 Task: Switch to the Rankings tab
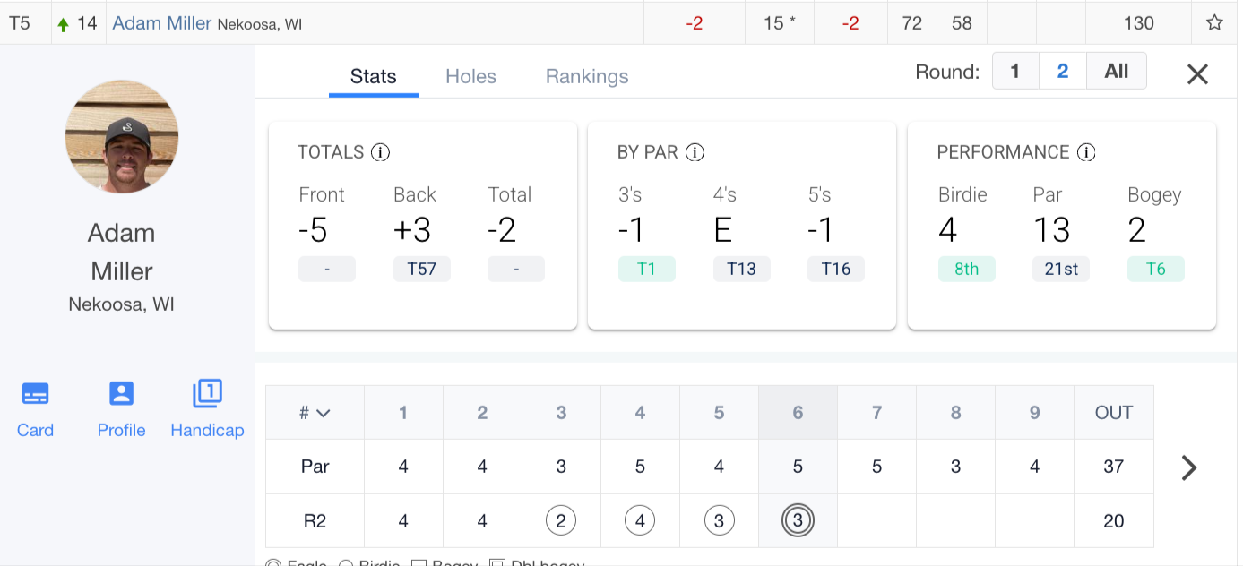(587, 77)
